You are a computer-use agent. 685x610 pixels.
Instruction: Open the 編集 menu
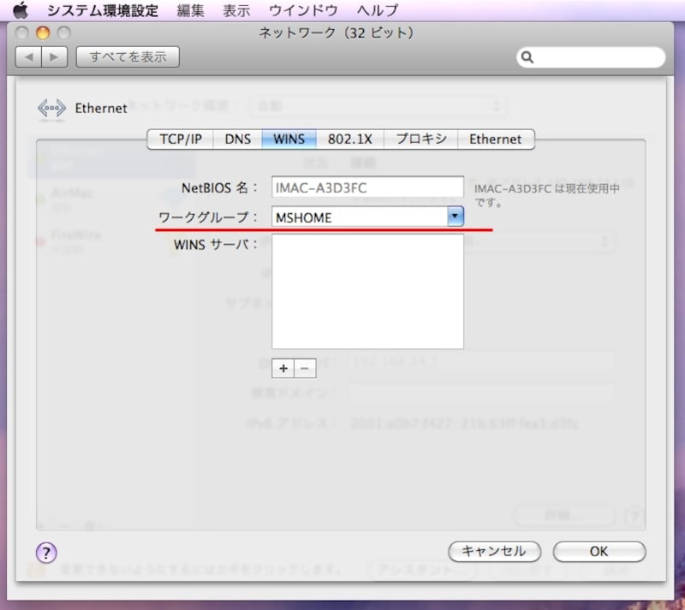[x=190, y=10]
